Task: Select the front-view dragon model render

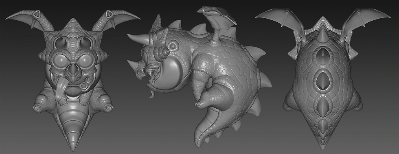Action: pos(73,81)
